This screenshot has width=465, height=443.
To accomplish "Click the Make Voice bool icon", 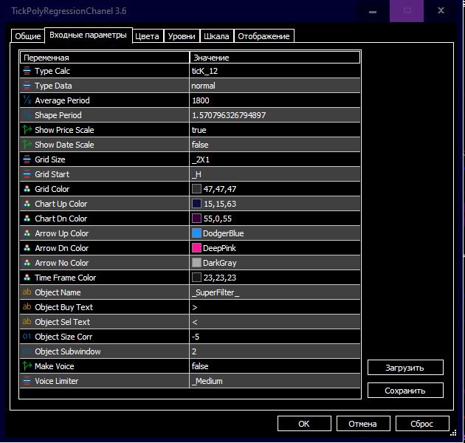I will coord(27,366).
